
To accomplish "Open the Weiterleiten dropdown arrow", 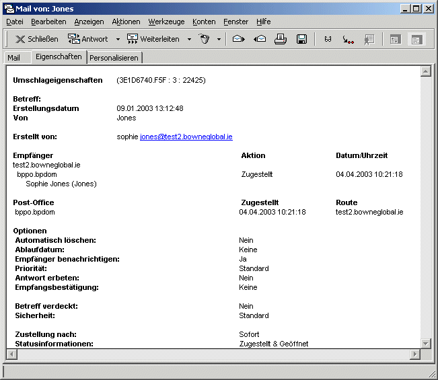I will 189,40.
